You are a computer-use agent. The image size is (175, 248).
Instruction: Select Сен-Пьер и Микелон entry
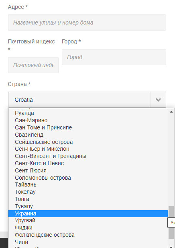tap(88, 149)
